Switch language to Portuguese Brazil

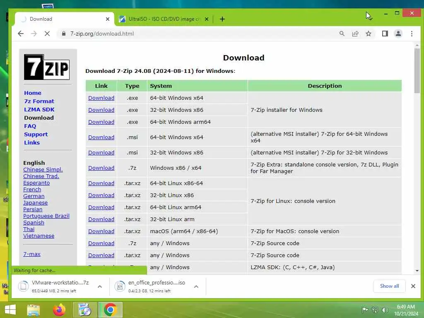(x=46, y=216)
